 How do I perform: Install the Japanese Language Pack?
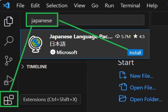point(135,52)
